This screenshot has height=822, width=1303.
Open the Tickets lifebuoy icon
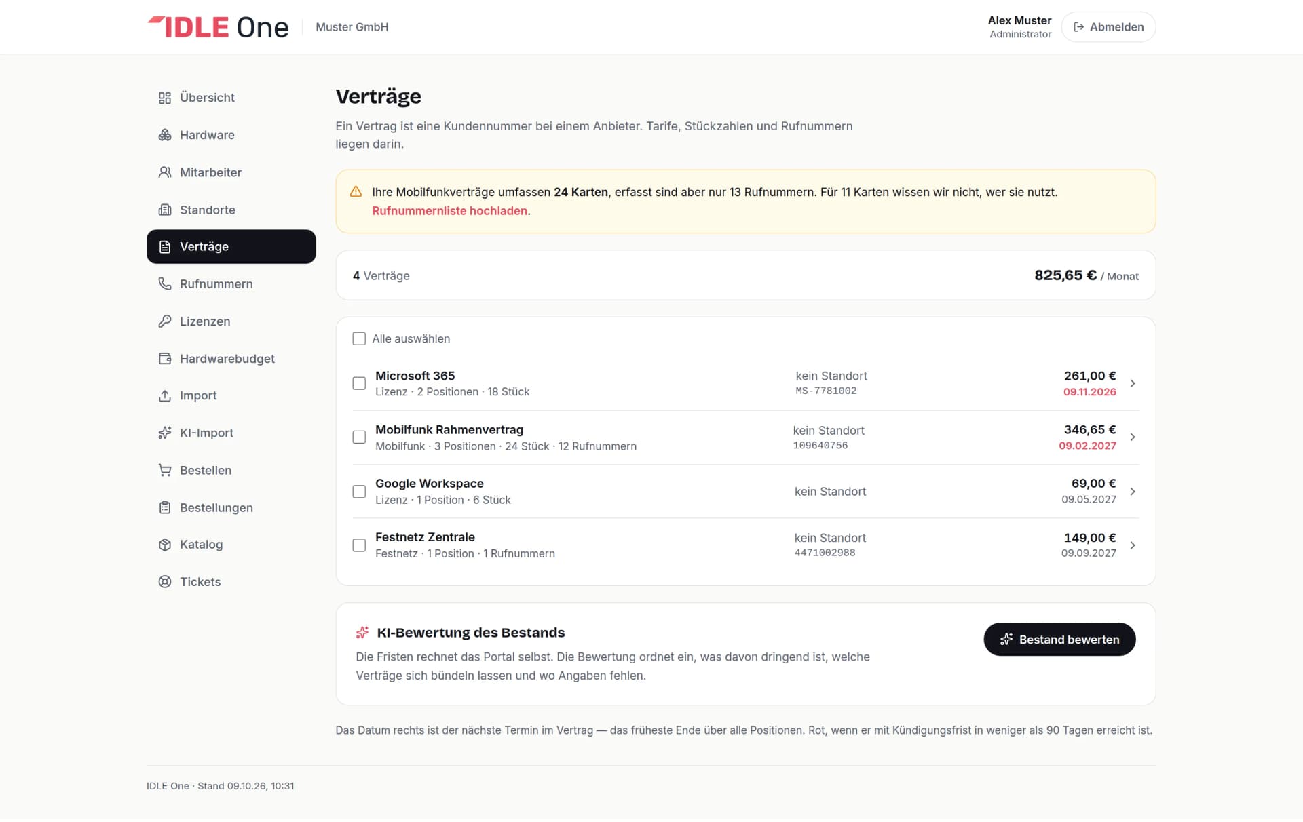point(165,582)
